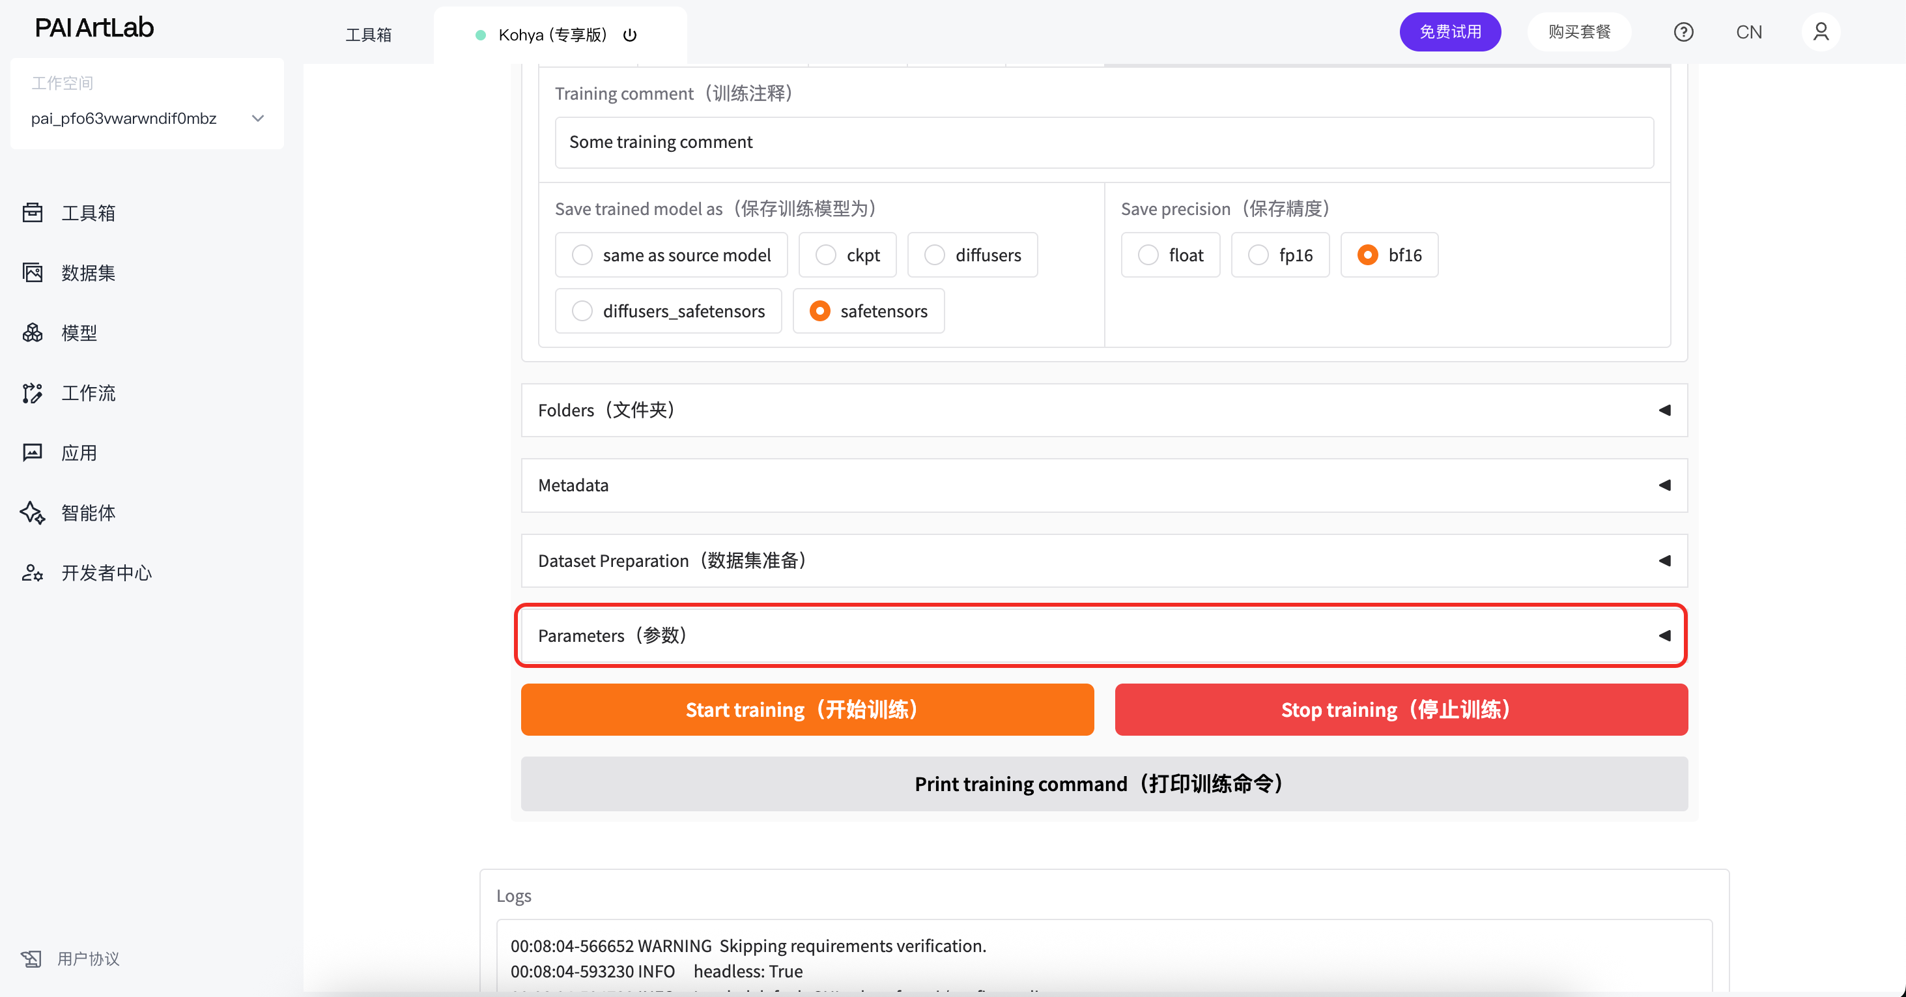Open the user account avatar icon
The height and width of the screenshot is (997, 1906).
(1820, 32)
